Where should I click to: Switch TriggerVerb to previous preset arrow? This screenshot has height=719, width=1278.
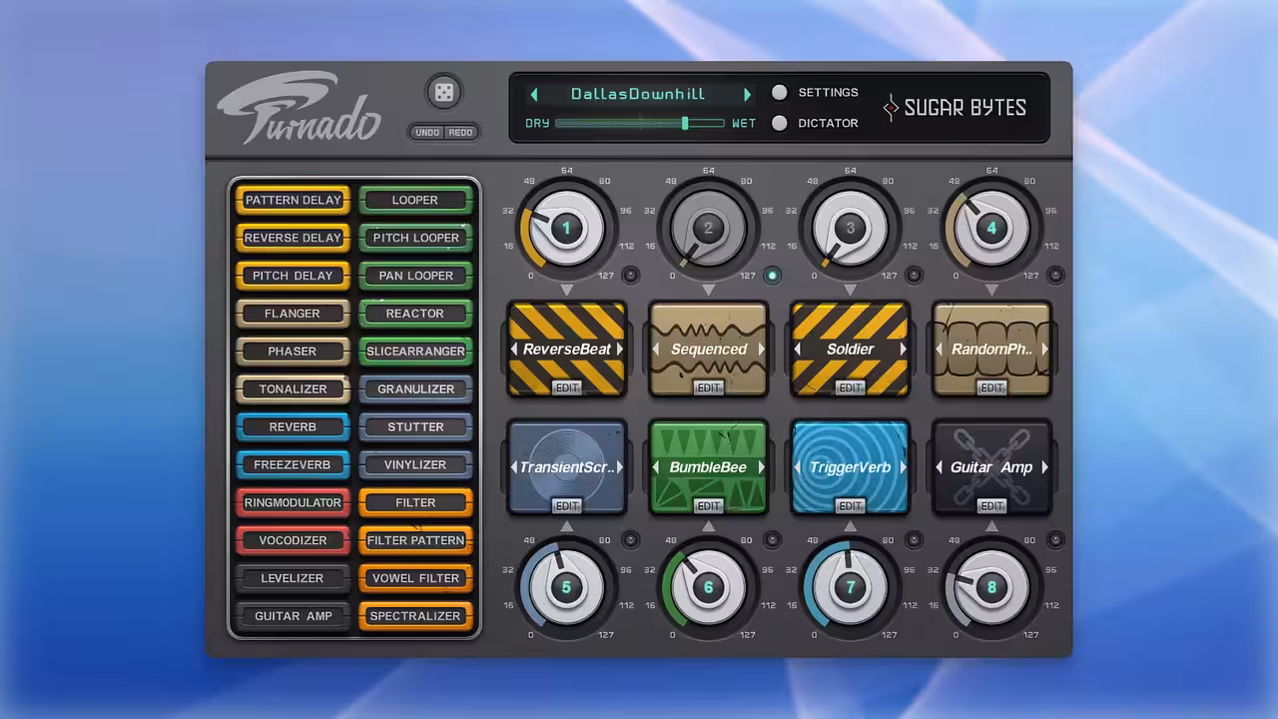798,467
